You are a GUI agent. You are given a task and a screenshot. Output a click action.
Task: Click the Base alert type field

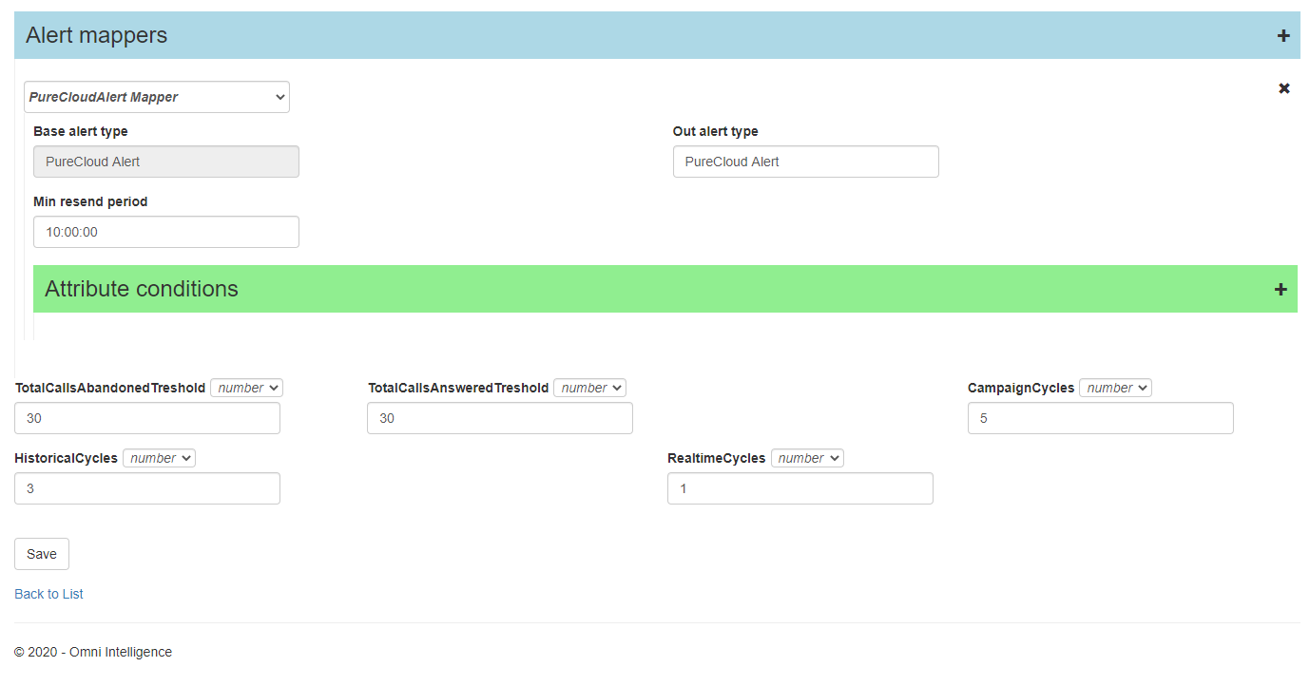pos(166,162)
